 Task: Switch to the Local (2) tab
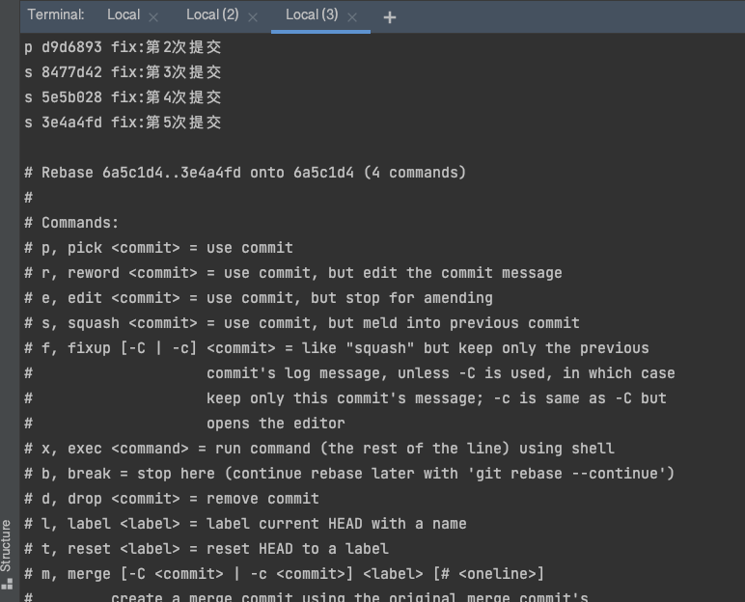(x=212, y=14)
